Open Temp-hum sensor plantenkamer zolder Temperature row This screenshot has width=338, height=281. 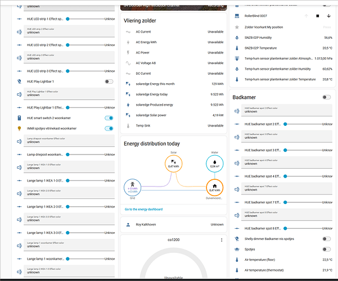coord(283,79)
